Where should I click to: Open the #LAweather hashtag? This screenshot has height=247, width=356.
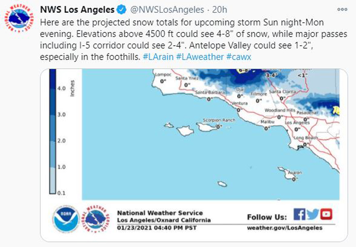pos(200,57)
